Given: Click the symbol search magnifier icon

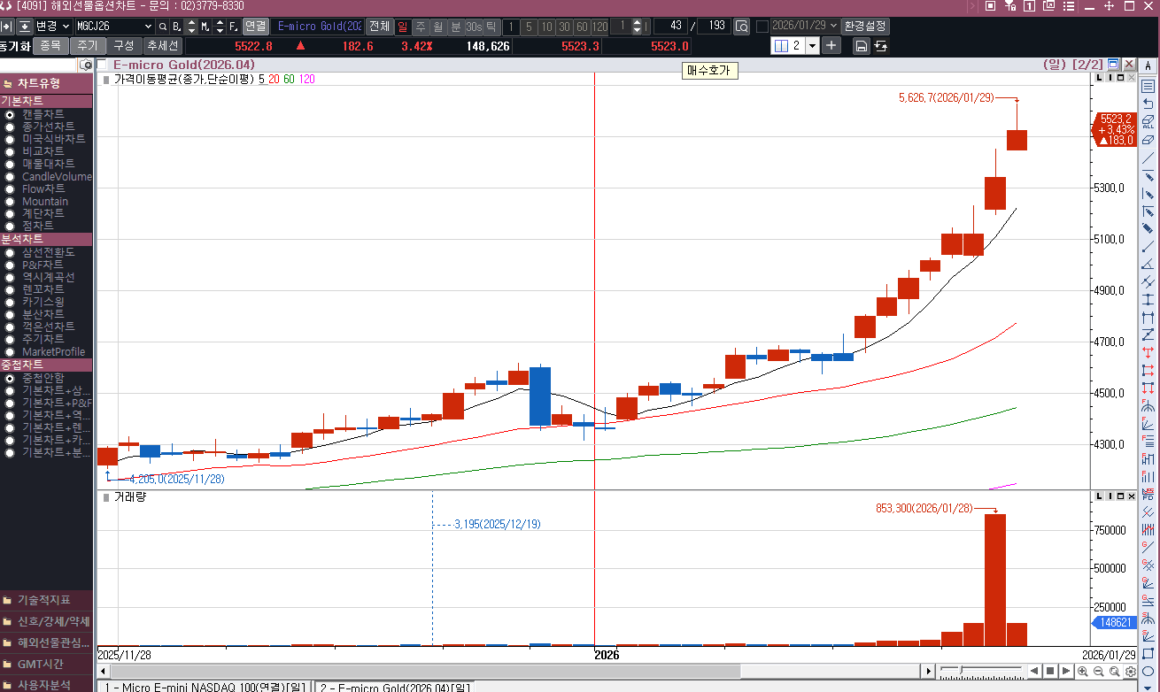Looking at the screenshot, I should pos(162,27).
